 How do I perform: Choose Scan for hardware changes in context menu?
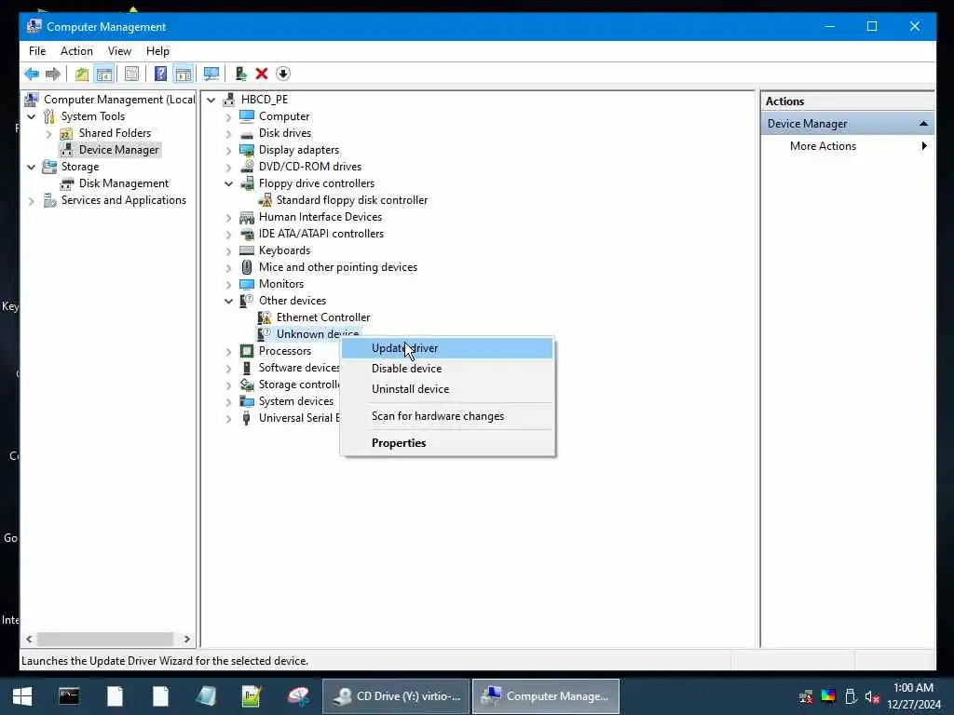(x=447, y=416)
